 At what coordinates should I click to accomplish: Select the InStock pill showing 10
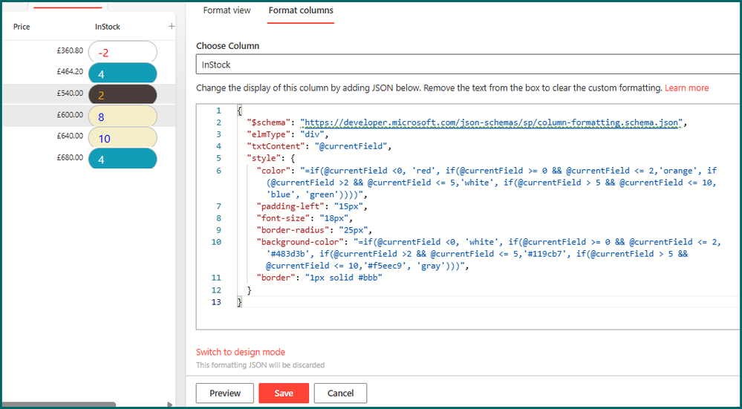tap(123, 138)
